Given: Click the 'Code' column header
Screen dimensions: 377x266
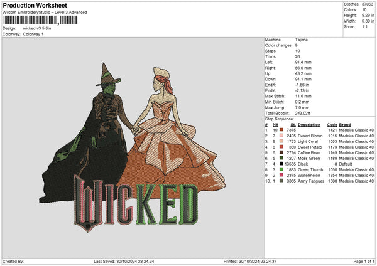Looking at the screenshot, I should coord(332,125).
